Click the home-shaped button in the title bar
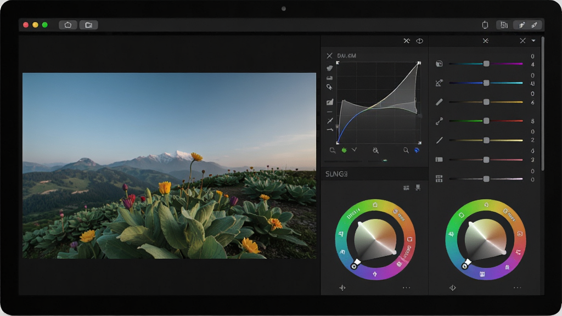This screenshot has height=316, width=562. click(x=68, y=25)
